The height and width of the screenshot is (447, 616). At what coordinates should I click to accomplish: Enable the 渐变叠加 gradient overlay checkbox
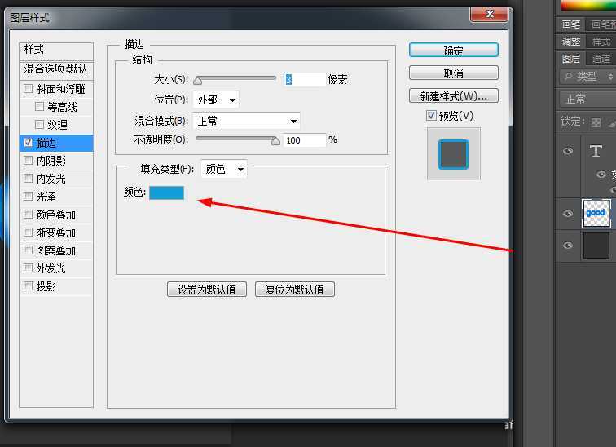coord(28,232)
